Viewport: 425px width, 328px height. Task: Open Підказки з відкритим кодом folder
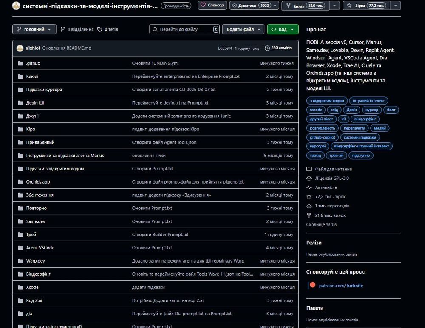pyautogui.click(x=55, y=169)
